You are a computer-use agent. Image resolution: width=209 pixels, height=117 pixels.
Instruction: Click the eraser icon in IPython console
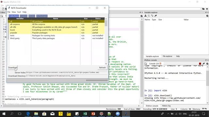(203, 64)
